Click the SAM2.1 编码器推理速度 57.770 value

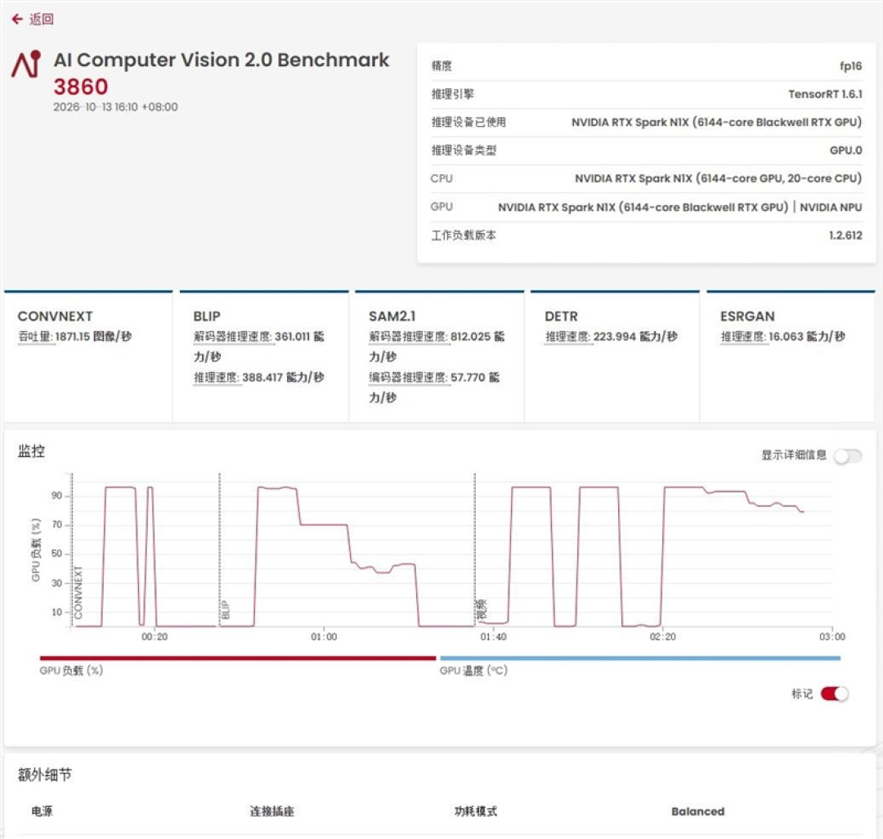pos(434,388)
